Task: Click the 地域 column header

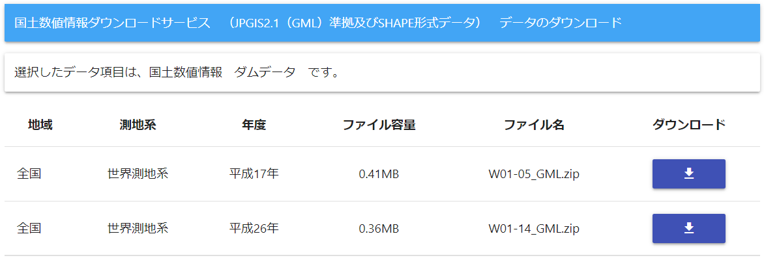Action: pos(40,125)
